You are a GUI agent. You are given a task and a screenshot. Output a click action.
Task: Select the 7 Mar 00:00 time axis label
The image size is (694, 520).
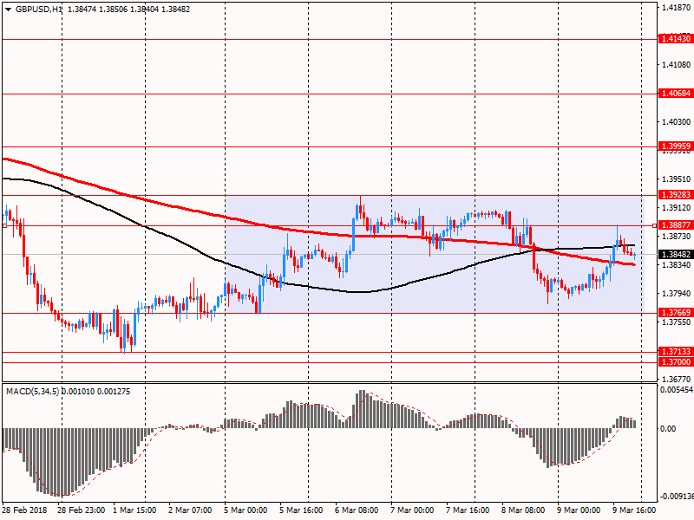[x=412, y=510]
